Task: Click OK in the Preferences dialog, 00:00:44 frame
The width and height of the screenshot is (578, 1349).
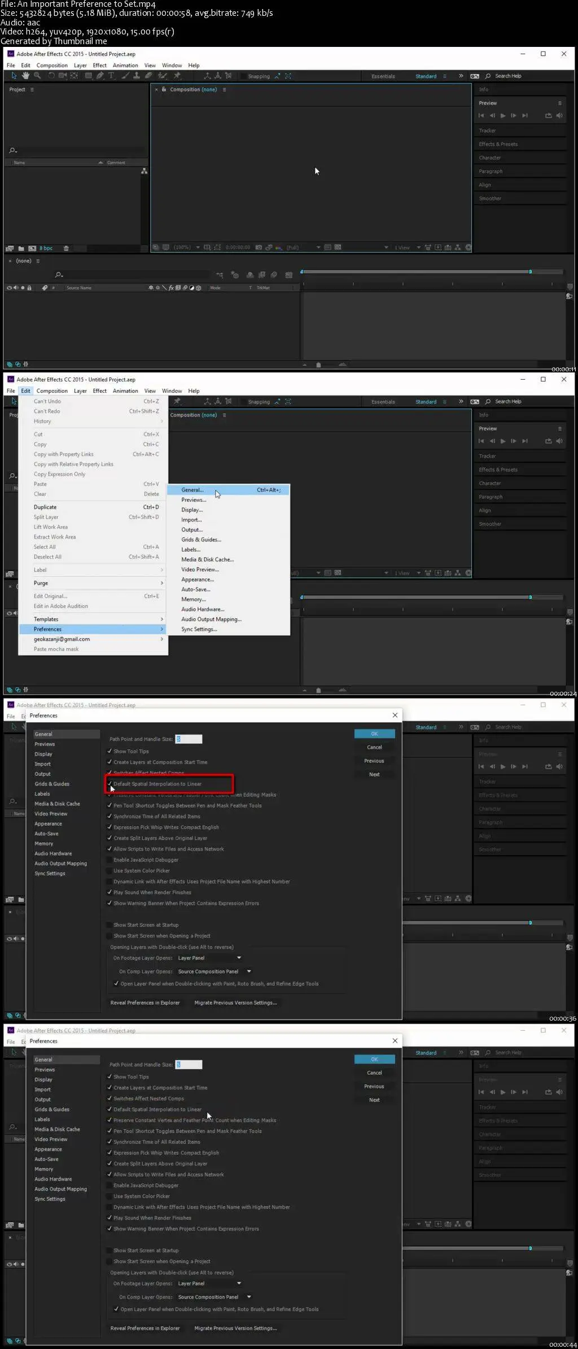Action: 374,1059
